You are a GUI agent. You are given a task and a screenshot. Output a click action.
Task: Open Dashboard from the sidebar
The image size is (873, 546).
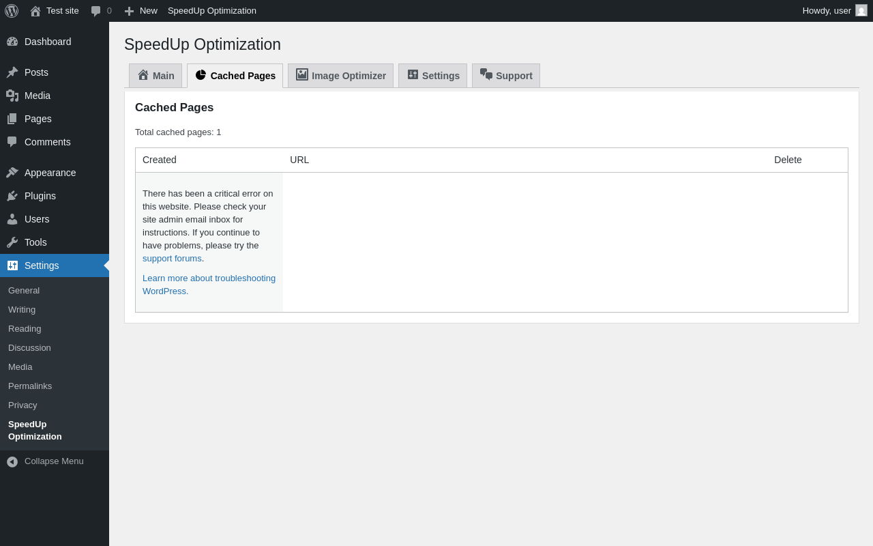point(48,42)
